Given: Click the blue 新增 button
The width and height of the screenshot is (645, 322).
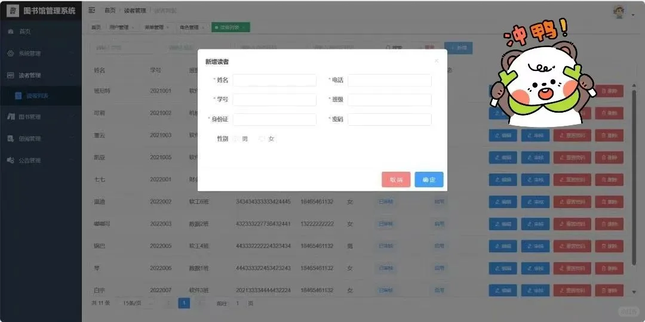Looking at the screenshot, I should [x=458, y=48].
